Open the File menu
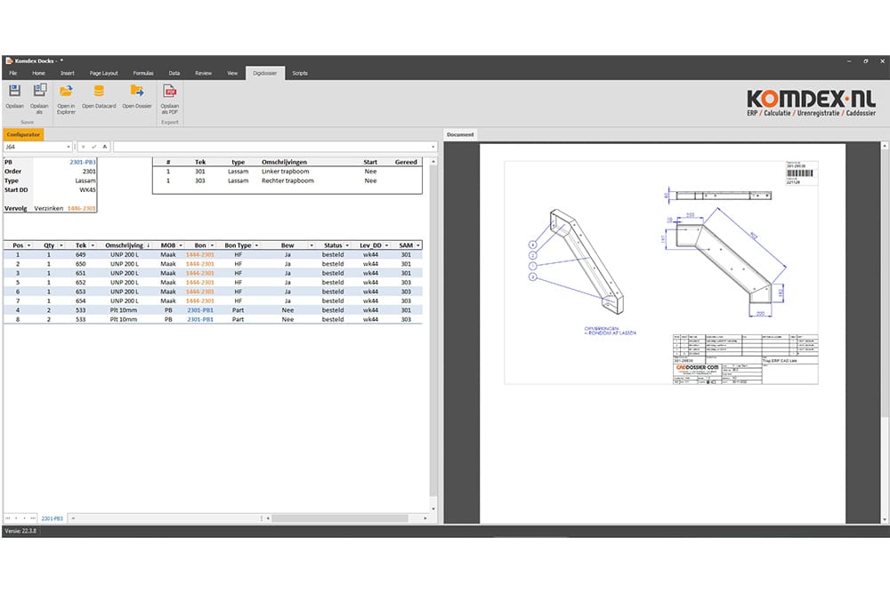Viewport: 890px width, 593px height. pos(13,73)
